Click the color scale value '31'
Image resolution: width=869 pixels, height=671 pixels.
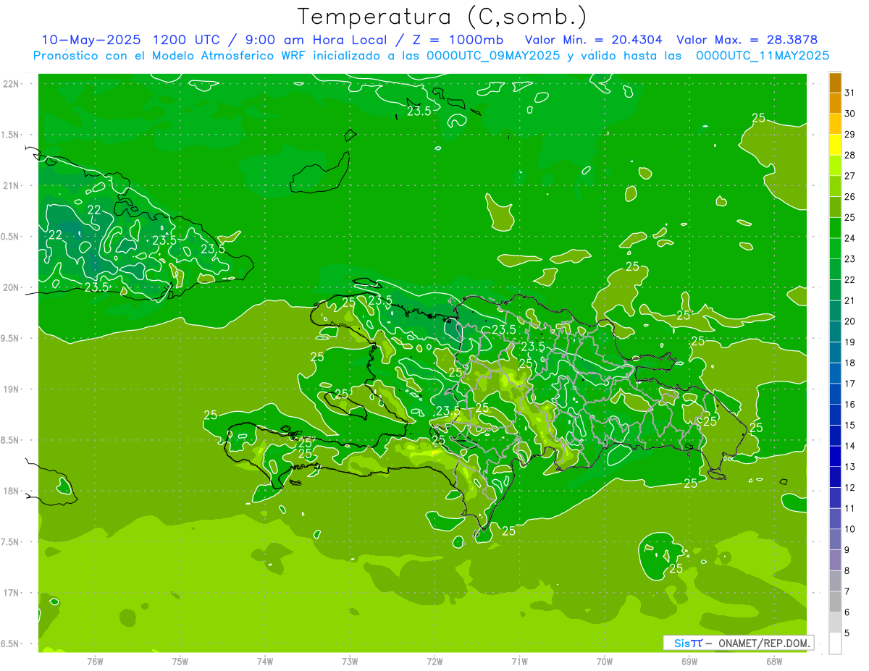click(x=850, y=93)
